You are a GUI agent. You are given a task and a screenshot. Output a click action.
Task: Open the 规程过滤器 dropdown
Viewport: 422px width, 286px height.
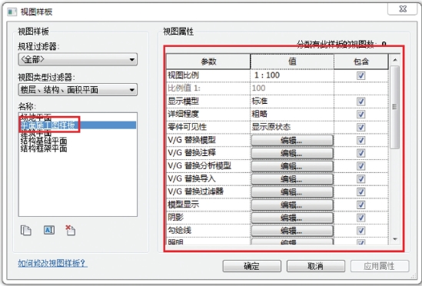[78, 59]
